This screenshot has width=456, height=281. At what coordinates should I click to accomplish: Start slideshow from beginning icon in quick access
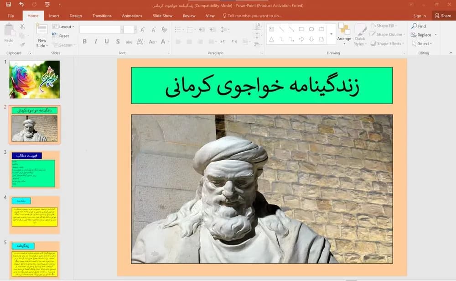pyautogui.click(x=47, y=5)
